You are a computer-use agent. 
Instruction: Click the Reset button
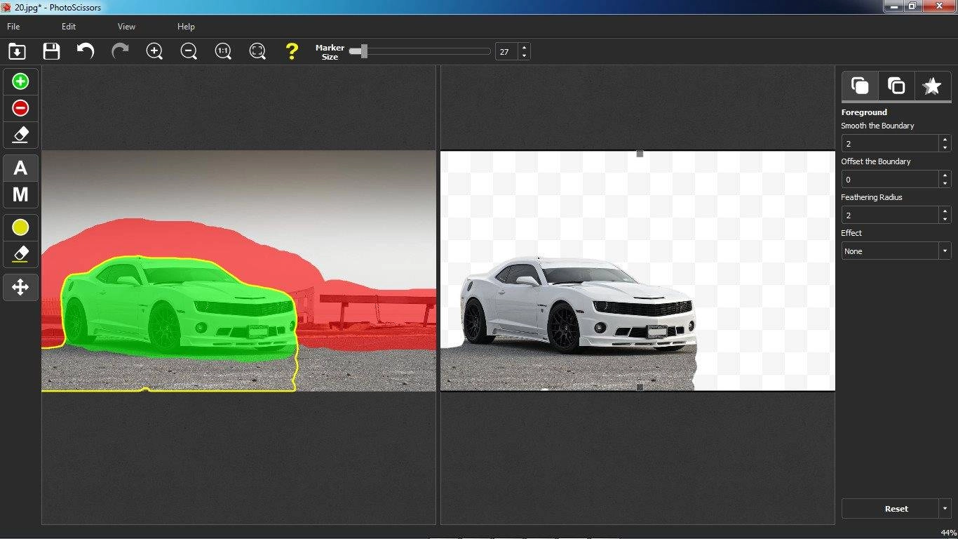(x=890, y=508)
